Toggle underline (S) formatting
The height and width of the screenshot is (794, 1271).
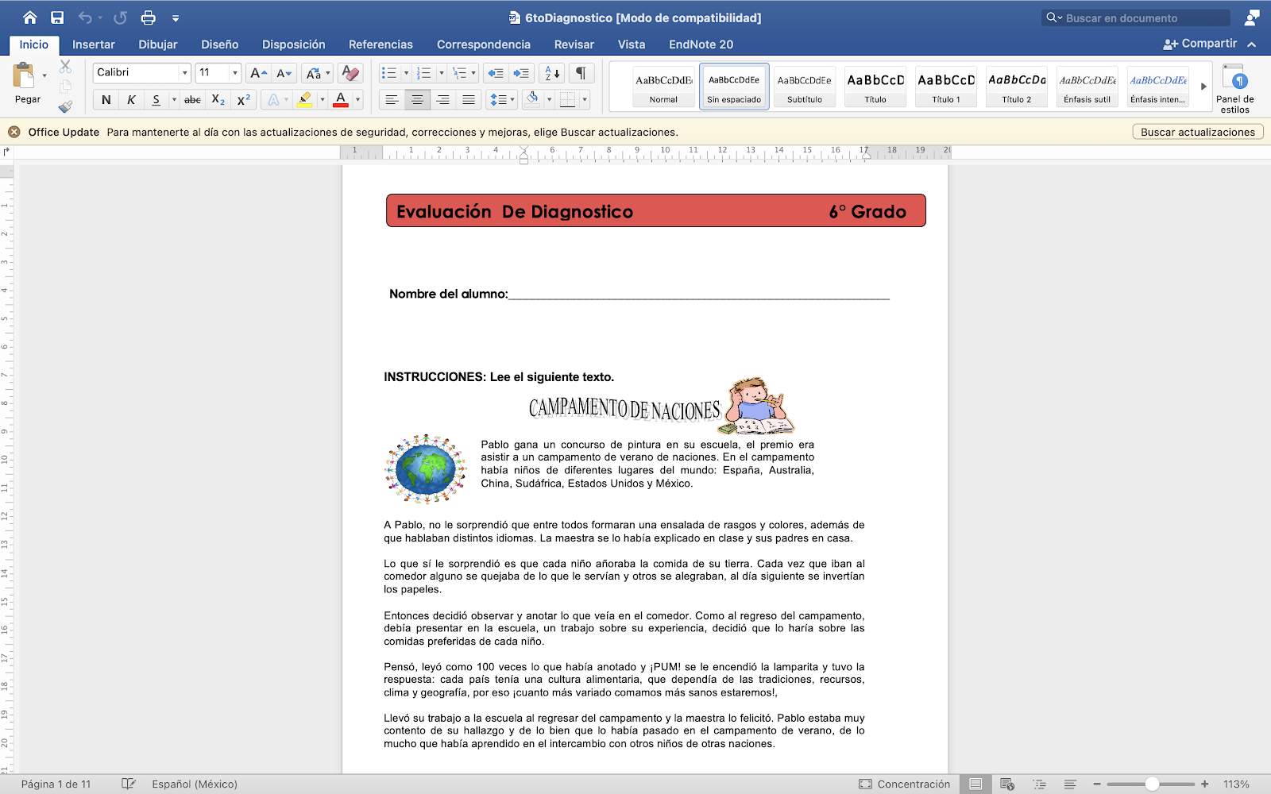[156, 99]
